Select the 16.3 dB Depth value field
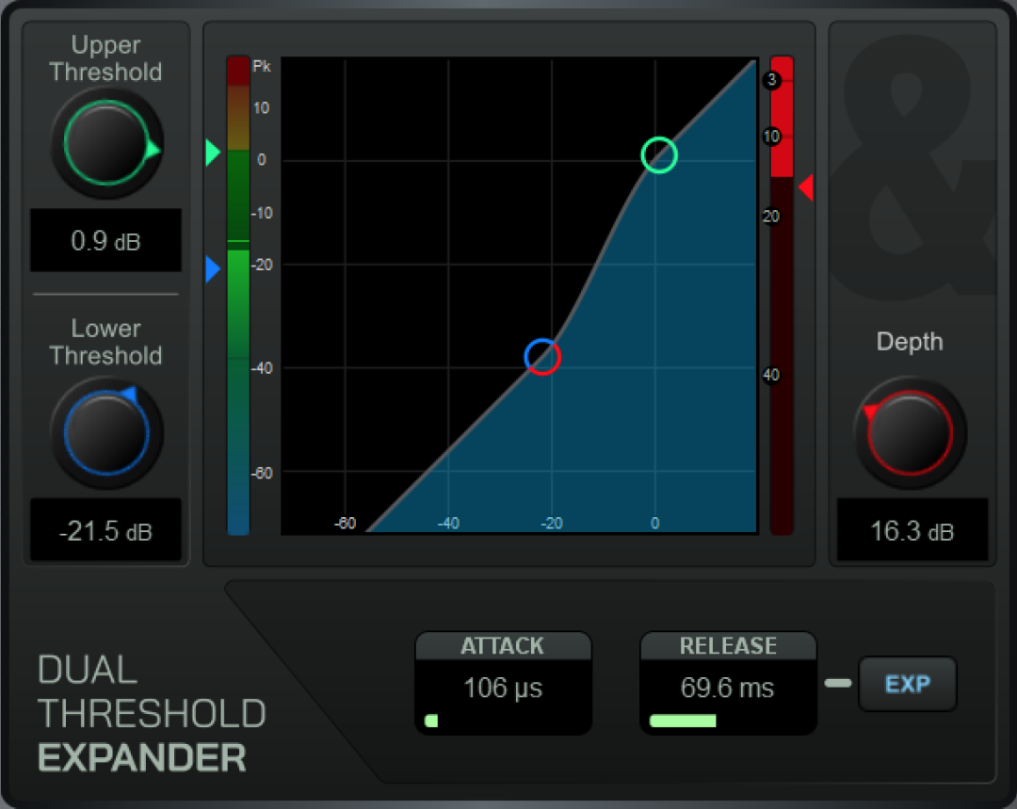This screenshot has width=1017, height=809. coord(912,531)
